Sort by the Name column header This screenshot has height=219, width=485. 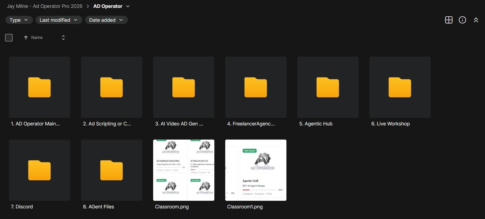pyautogui.click(x=37, y=38)
